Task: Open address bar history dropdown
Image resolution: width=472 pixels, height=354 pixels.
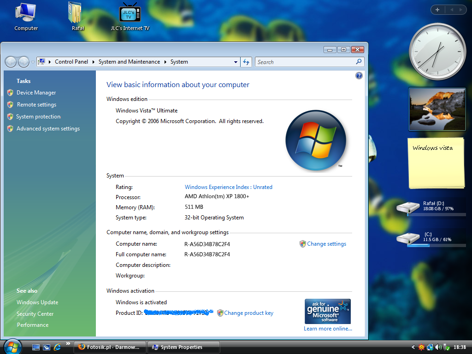Action: pyautogui.click(x=236, y=62)
